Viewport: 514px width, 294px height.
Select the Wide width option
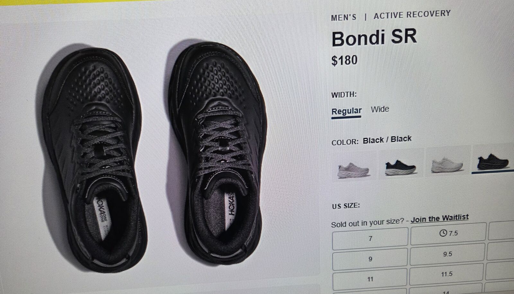380,109
